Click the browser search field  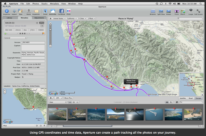(191, 102)
